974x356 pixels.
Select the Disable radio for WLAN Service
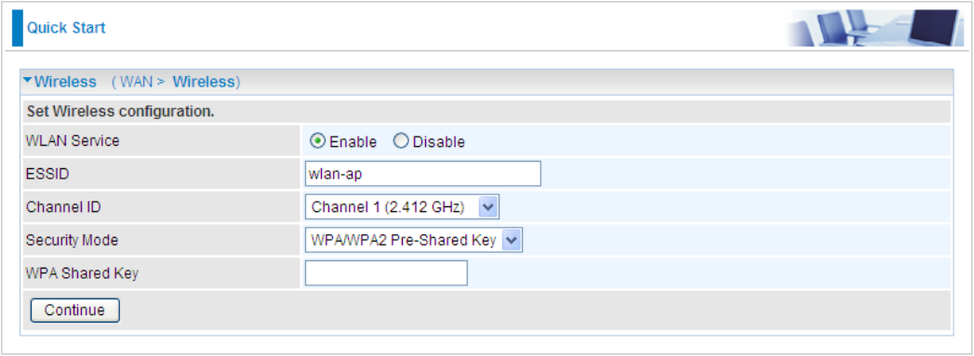coord(401,141)
